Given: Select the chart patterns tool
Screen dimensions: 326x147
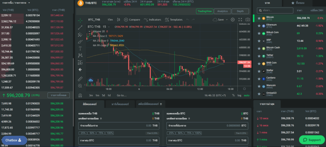Looking at the screenshot, I should coord(80,55).
